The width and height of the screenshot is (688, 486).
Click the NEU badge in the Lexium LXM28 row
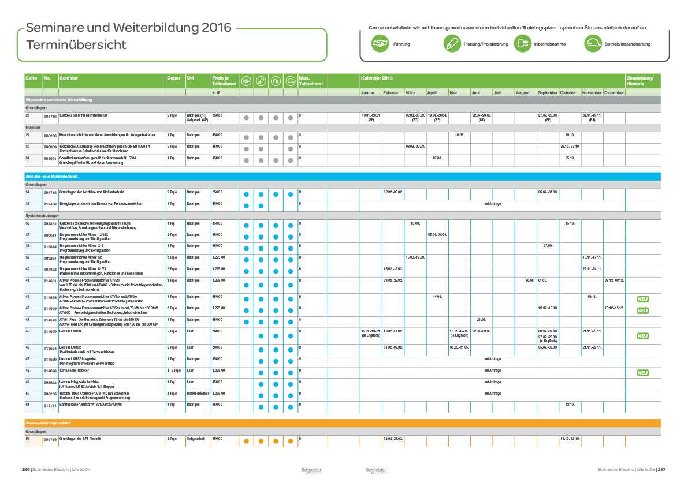click(643, 336)
